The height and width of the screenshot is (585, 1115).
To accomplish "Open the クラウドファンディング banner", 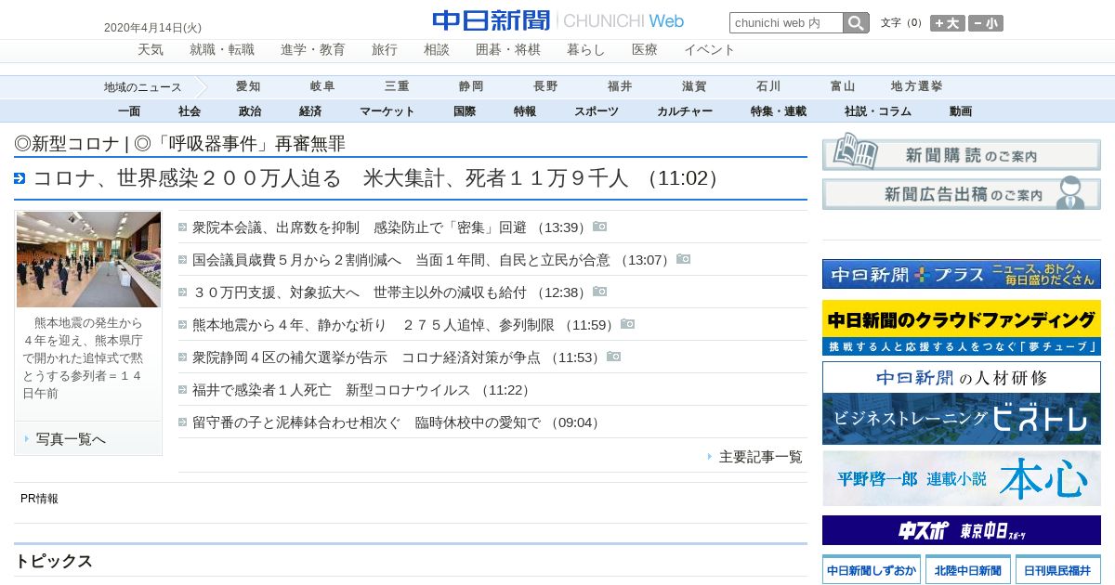I will pos(962,328).
